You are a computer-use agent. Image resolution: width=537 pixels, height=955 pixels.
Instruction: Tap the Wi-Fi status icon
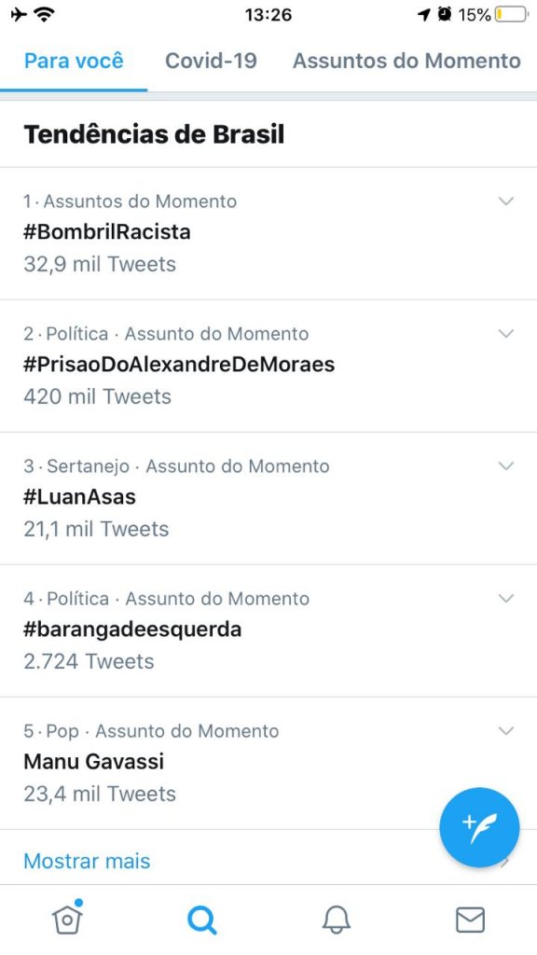[x=43, y=14]
